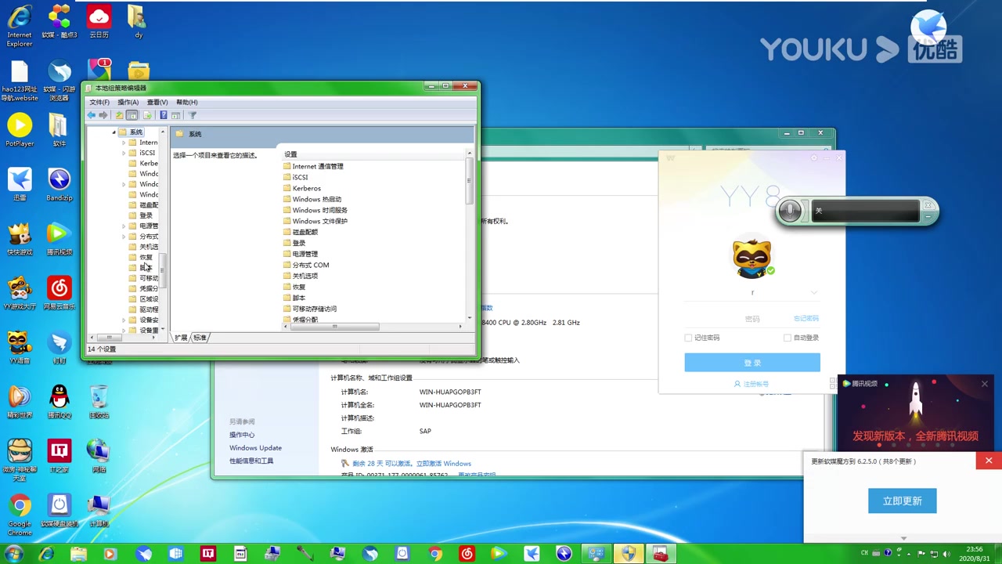1002x564 pixels.
Task: Close the 腾讯视频 update popup
Action: (x=985, y=384)
